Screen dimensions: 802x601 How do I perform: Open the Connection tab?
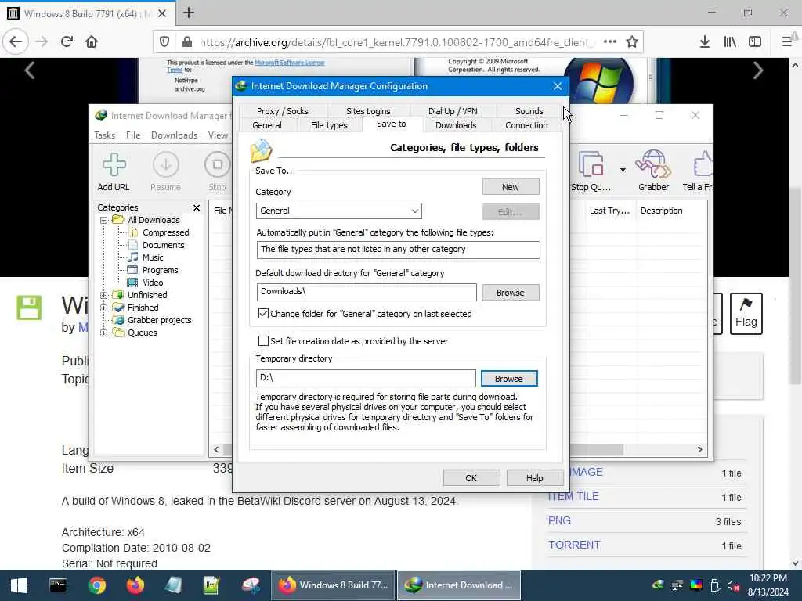coord(526,125)
